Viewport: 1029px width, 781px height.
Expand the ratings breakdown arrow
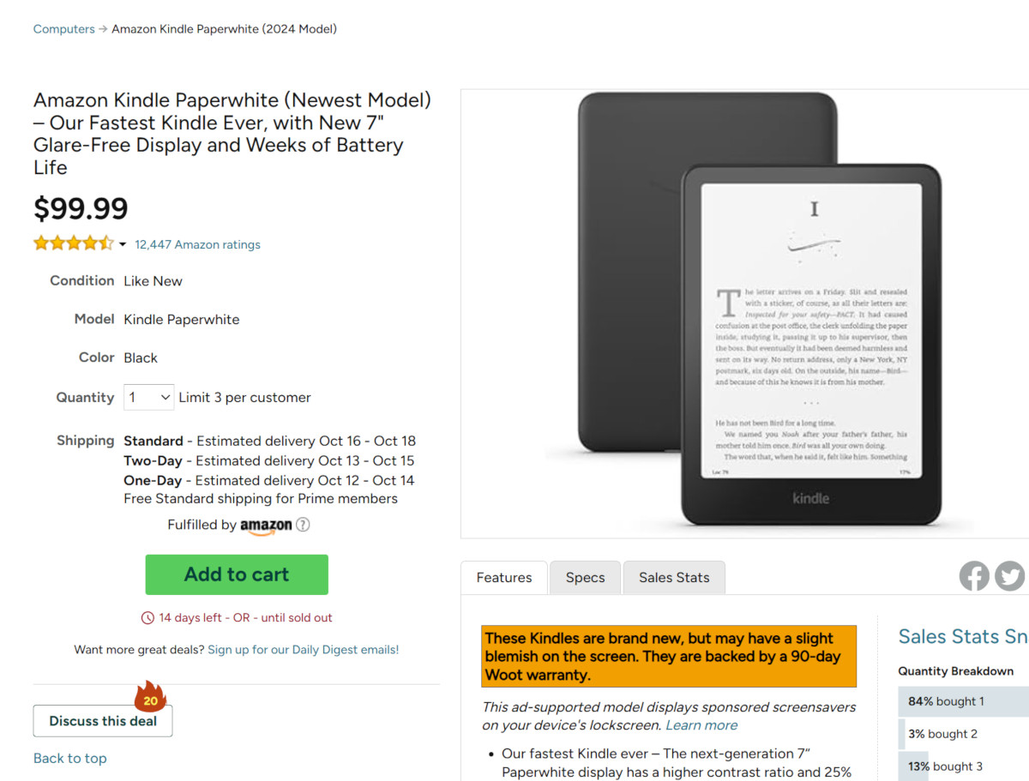123,244
